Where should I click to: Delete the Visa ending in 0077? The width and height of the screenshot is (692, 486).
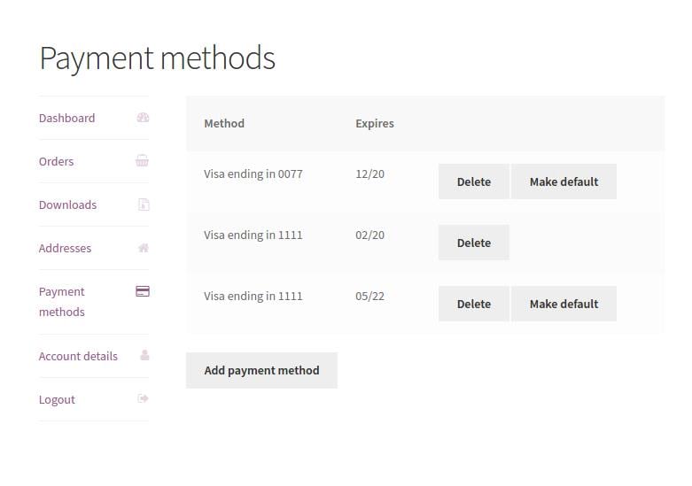[473, 181]
